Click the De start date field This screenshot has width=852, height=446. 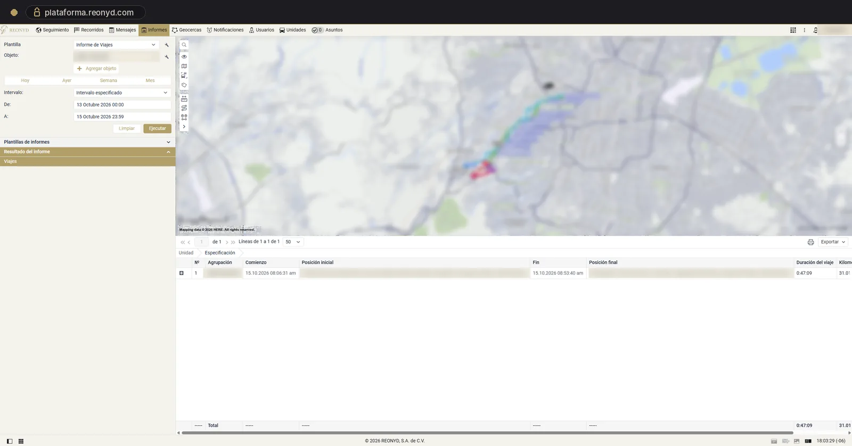point(122,105)
